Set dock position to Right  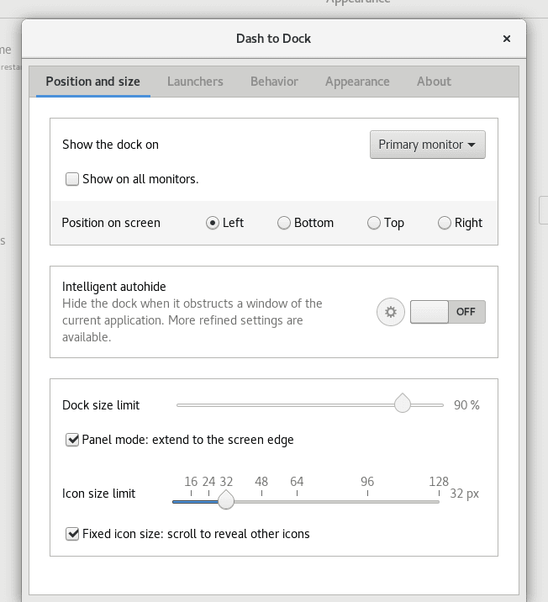[445, 223]
